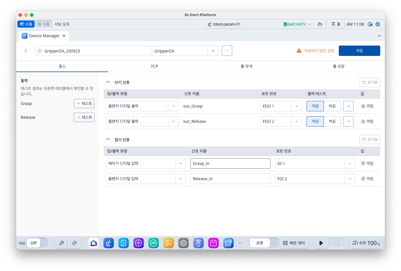Image resolution: width=401 pixels, height=271 pixels.
Task: Click the back arrow beside GripperDA_250923
Action: click(x=26, y=51)
